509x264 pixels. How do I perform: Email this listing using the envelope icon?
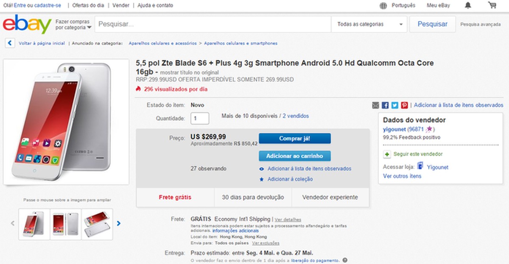tap(375, 105)
